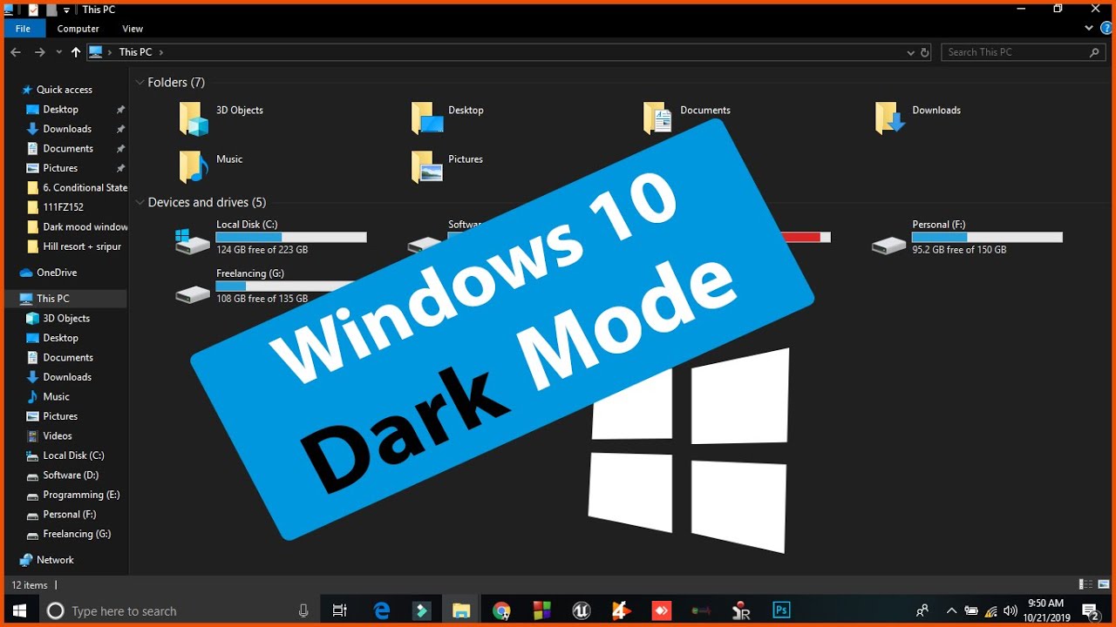Click '124 GB free of 223 GB' text

(262, 250)
